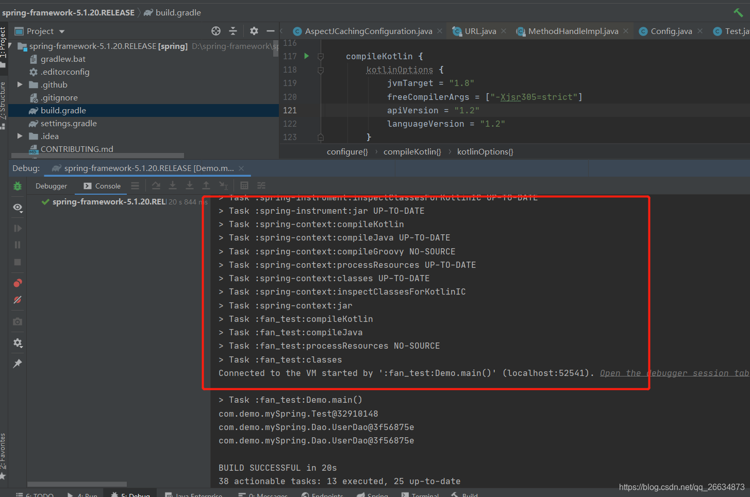Click Trace Current Stream Chain icon

click(x=261, y=185)
